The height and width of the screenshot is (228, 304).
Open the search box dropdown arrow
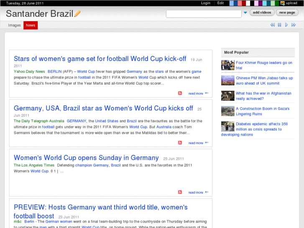pos(245,13)
